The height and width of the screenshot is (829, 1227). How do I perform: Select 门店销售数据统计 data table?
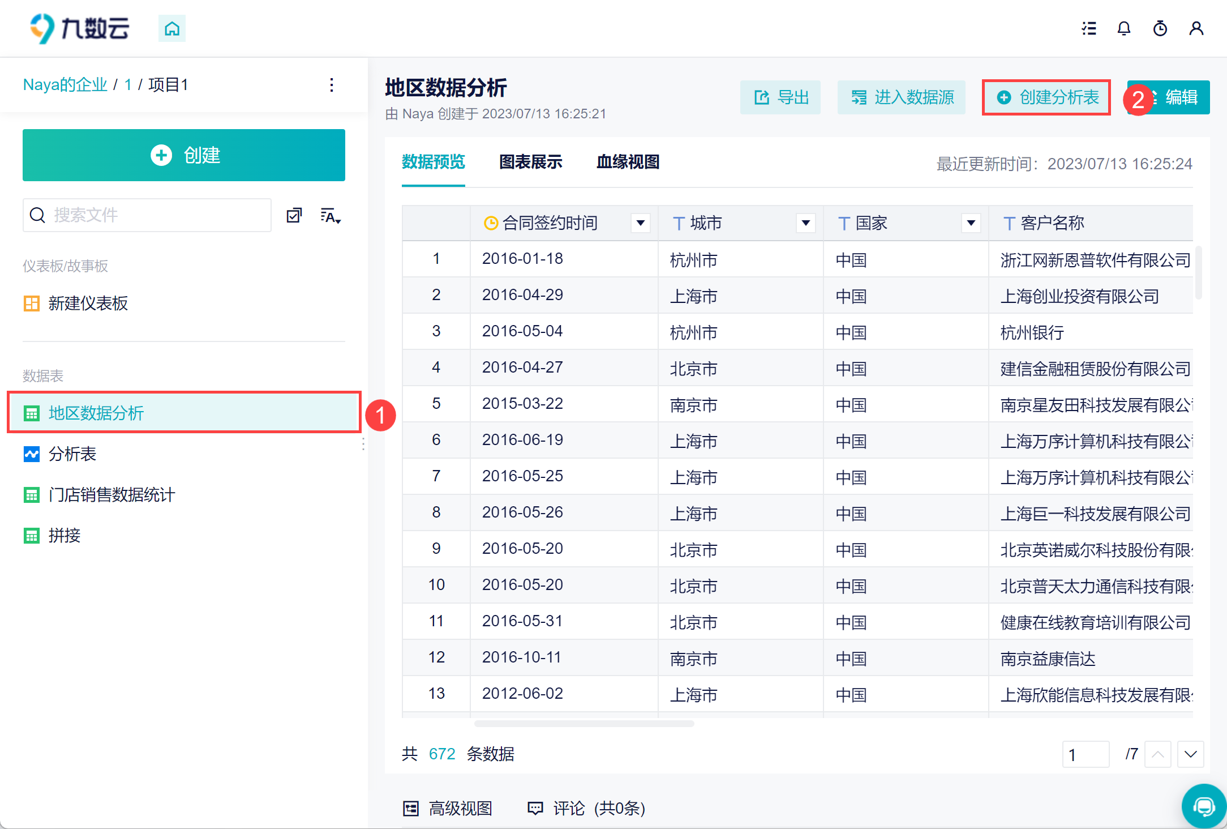pyautogui.click(x=111, y=495)
